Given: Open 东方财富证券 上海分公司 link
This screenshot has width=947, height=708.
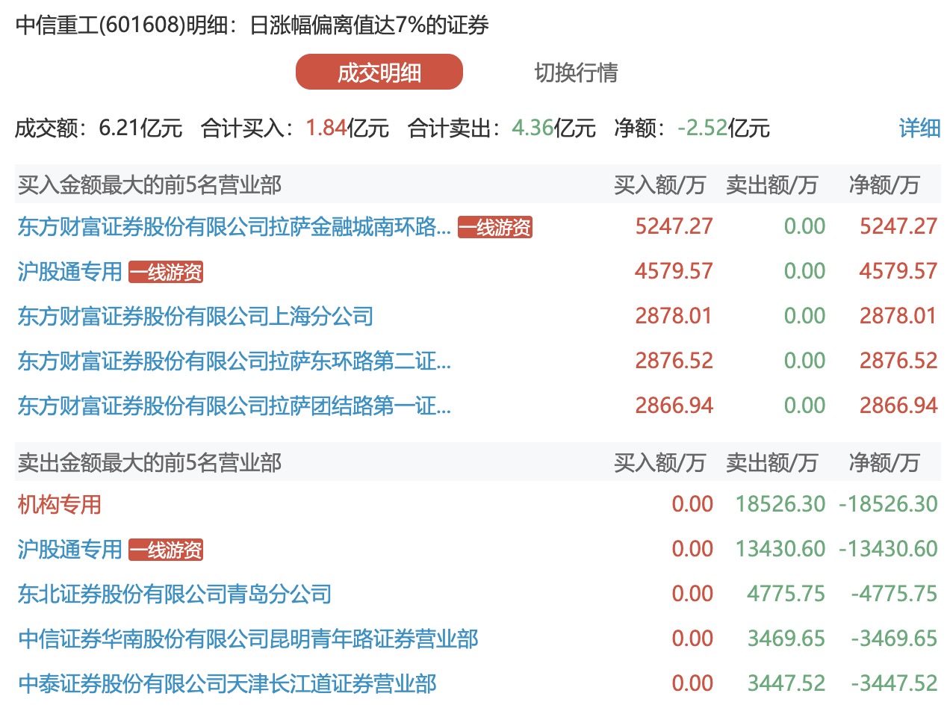Looking at the screenshot, I should tap(195, 317).
